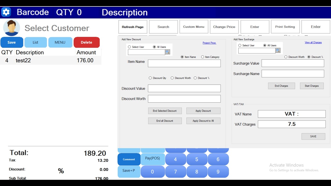Tap keypad number 8
The image size is (331, 186).
(x=197, y=172)
